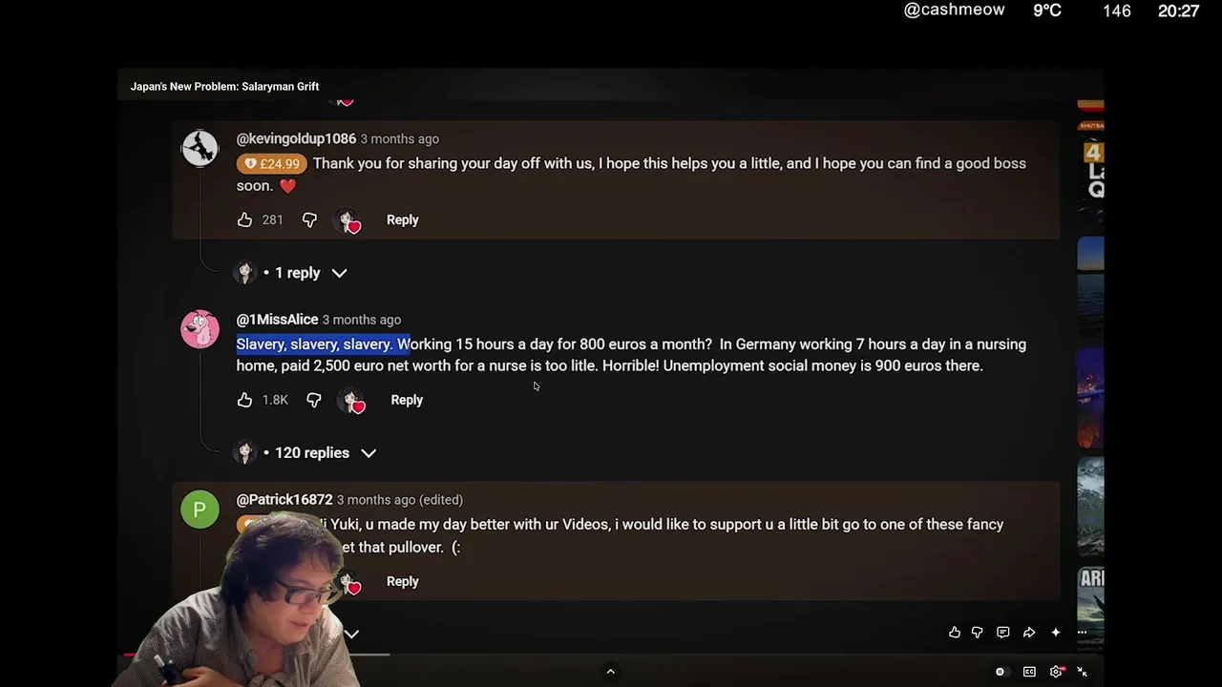This screenshot has height=687, width=1222.
Task: Reply to the @1MissAlice comment
Action: click(407, 400)
